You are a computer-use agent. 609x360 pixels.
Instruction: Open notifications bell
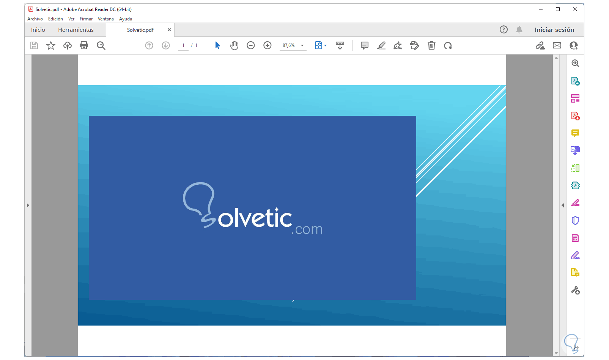click(x=519, y=30)
